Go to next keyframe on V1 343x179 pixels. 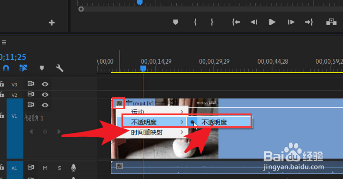[59, 132]
